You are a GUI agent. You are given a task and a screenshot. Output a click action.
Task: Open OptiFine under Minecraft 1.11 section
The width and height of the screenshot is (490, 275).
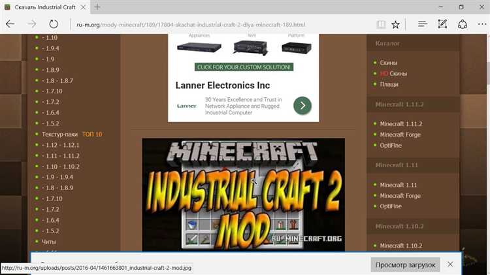coord(391,206)
